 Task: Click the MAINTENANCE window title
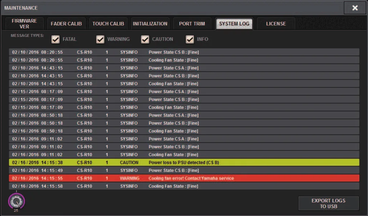(21, 8)
